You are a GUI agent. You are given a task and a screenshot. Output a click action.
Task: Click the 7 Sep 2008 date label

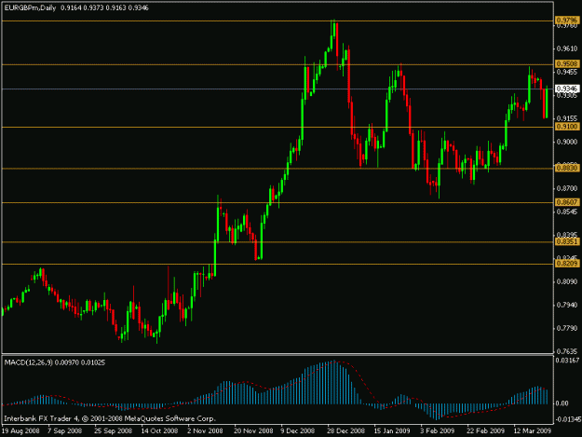point(65,431)
